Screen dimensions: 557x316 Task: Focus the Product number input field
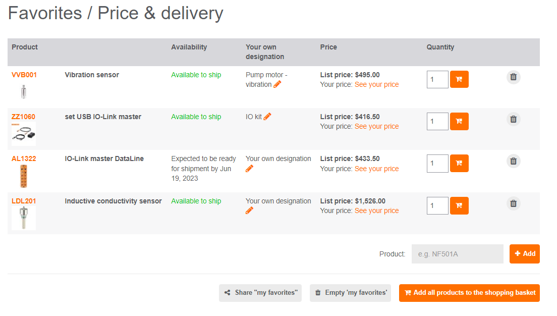click(x=457, y=254)
